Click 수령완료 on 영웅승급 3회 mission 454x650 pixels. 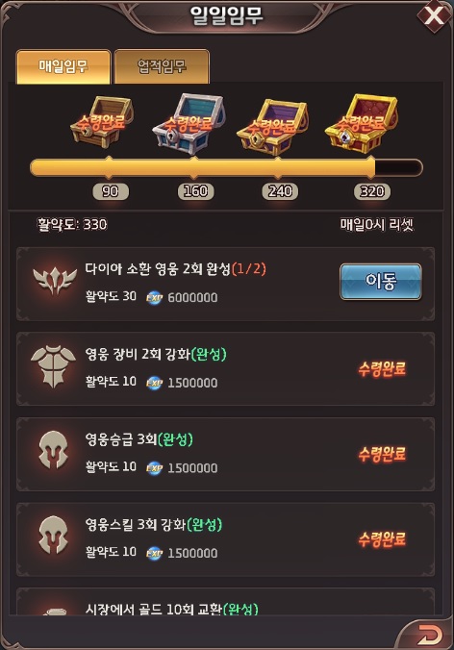(382, 454)
